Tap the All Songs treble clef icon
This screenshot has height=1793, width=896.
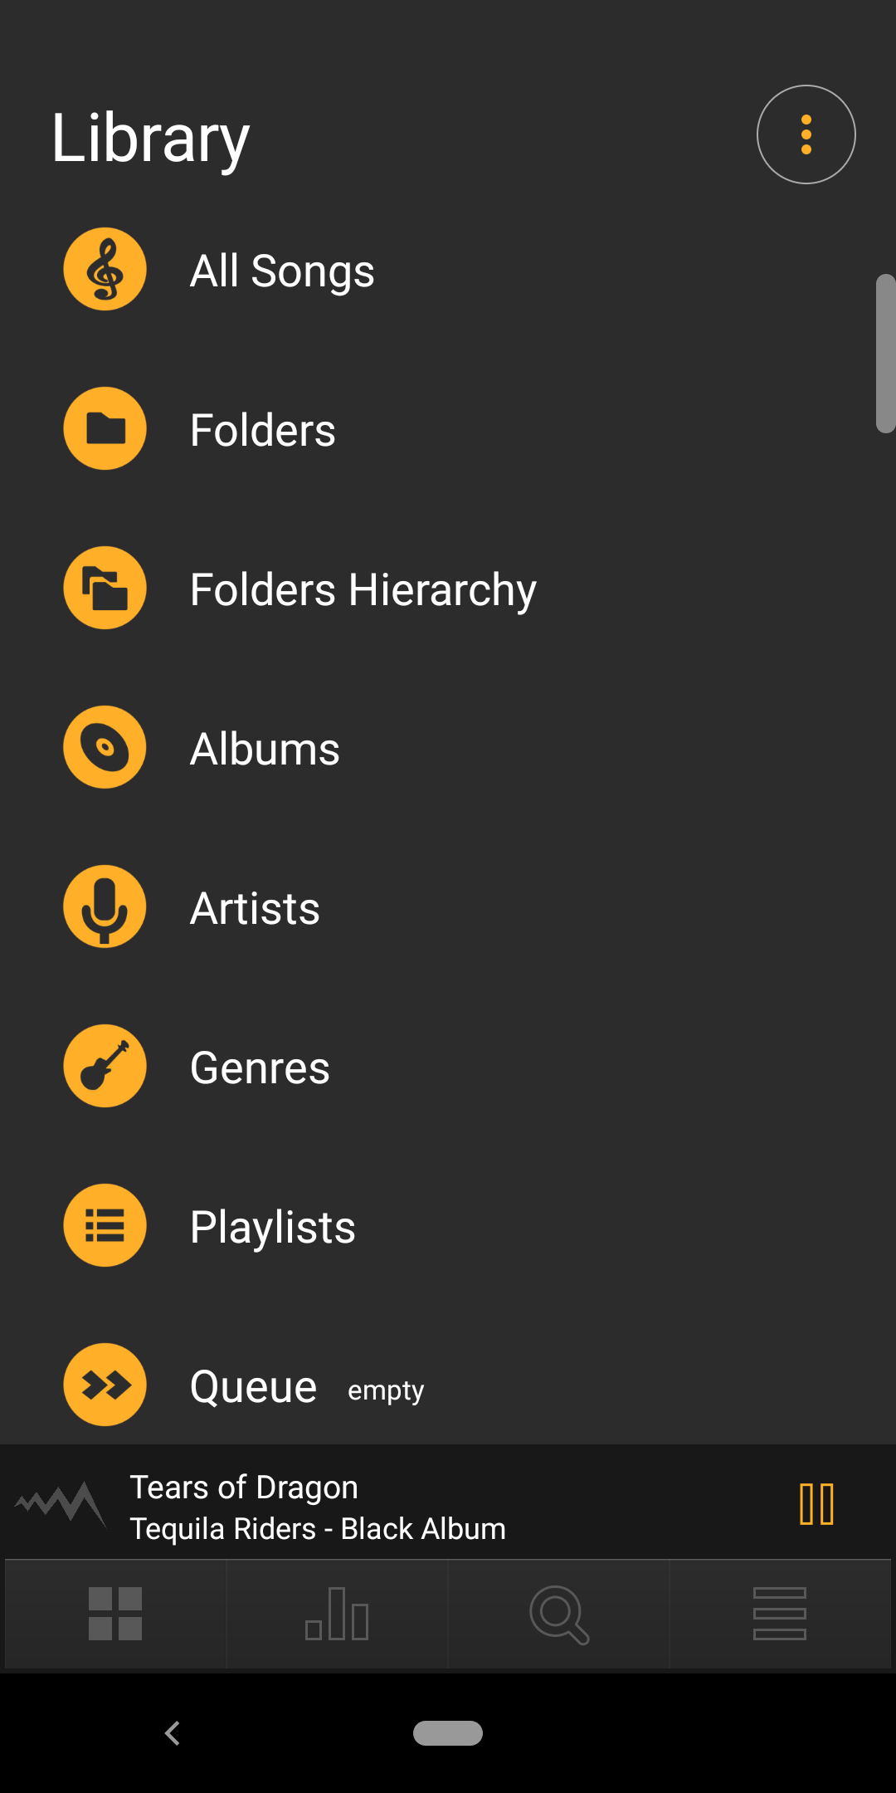click(105, 269)
